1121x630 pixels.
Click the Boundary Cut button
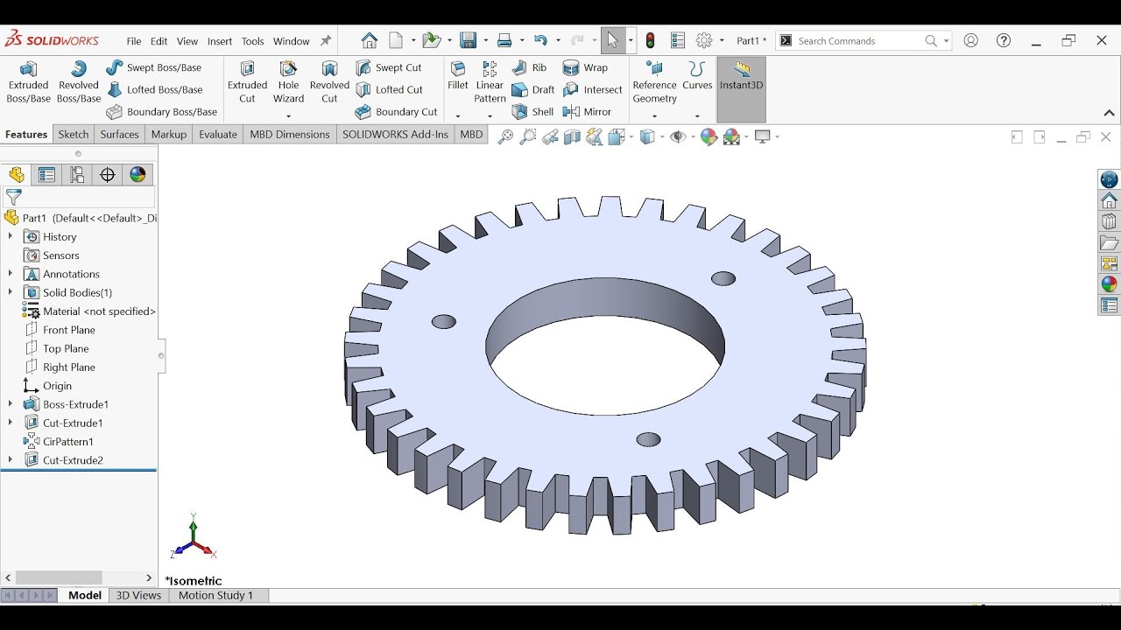click(396, 111)
